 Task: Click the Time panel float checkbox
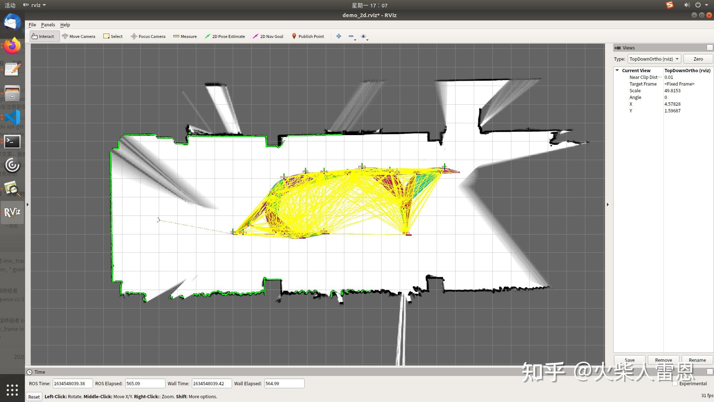(710, 372)
